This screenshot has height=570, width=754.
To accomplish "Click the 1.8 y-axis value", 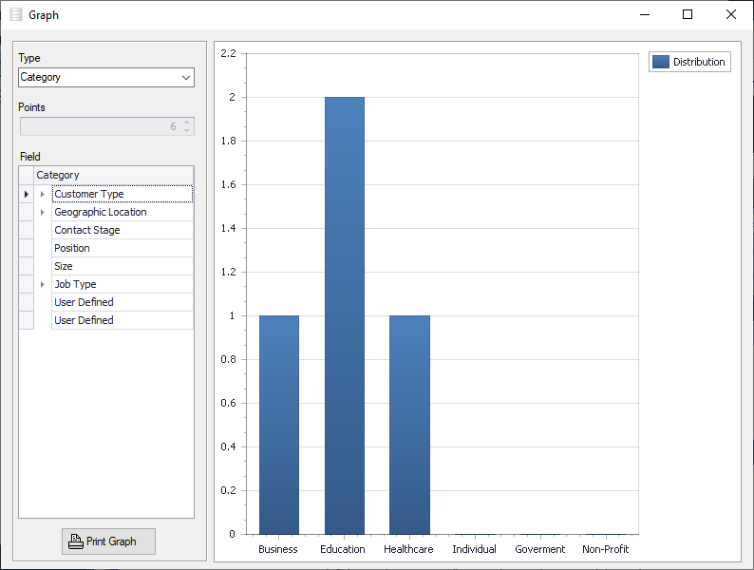I will (x=229, y=141).
